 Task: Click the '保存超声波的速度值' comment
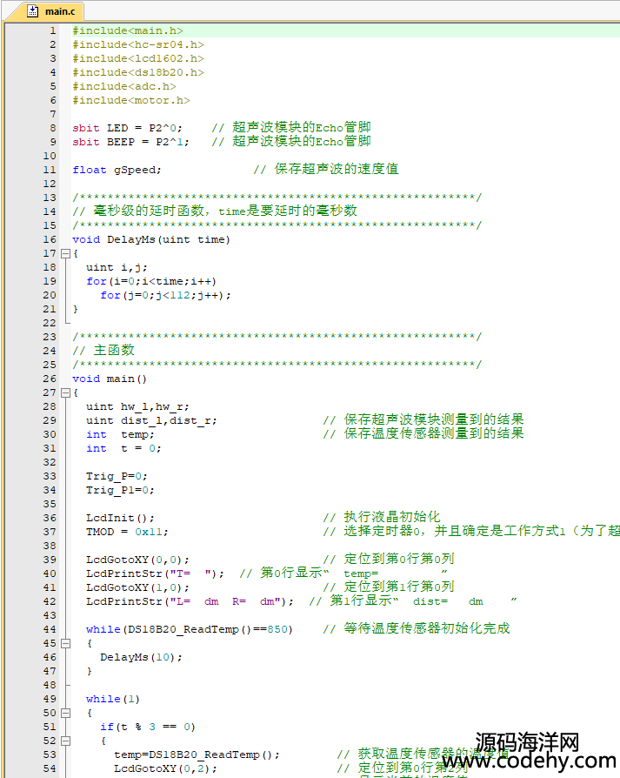pos(336,169)
